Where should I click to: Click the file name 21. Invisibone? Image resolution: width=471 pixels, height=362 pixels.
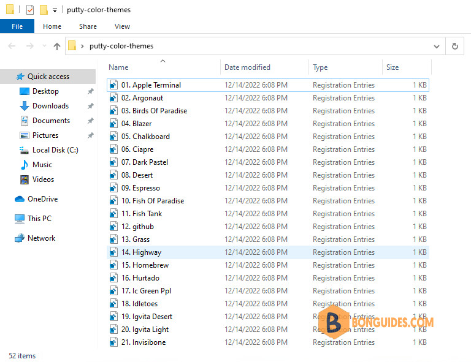pyautogui.click(x=144, y=342)
